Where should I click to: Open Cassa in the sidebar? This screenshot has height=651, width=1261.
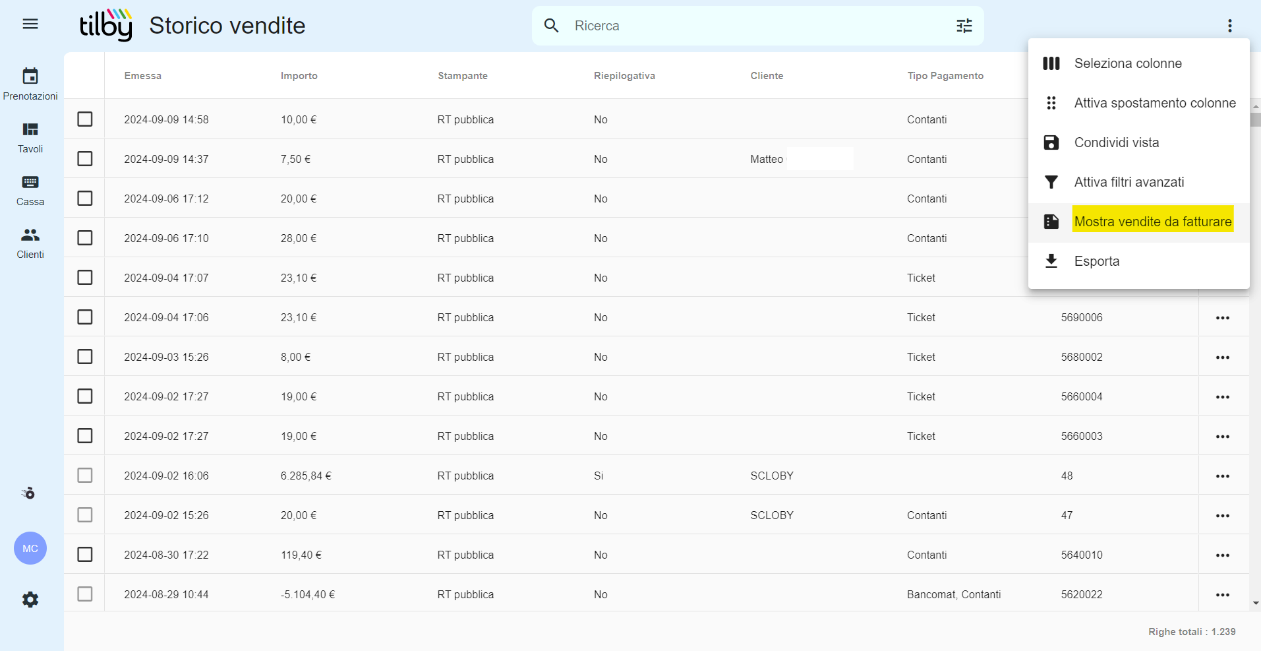point(30,191)
